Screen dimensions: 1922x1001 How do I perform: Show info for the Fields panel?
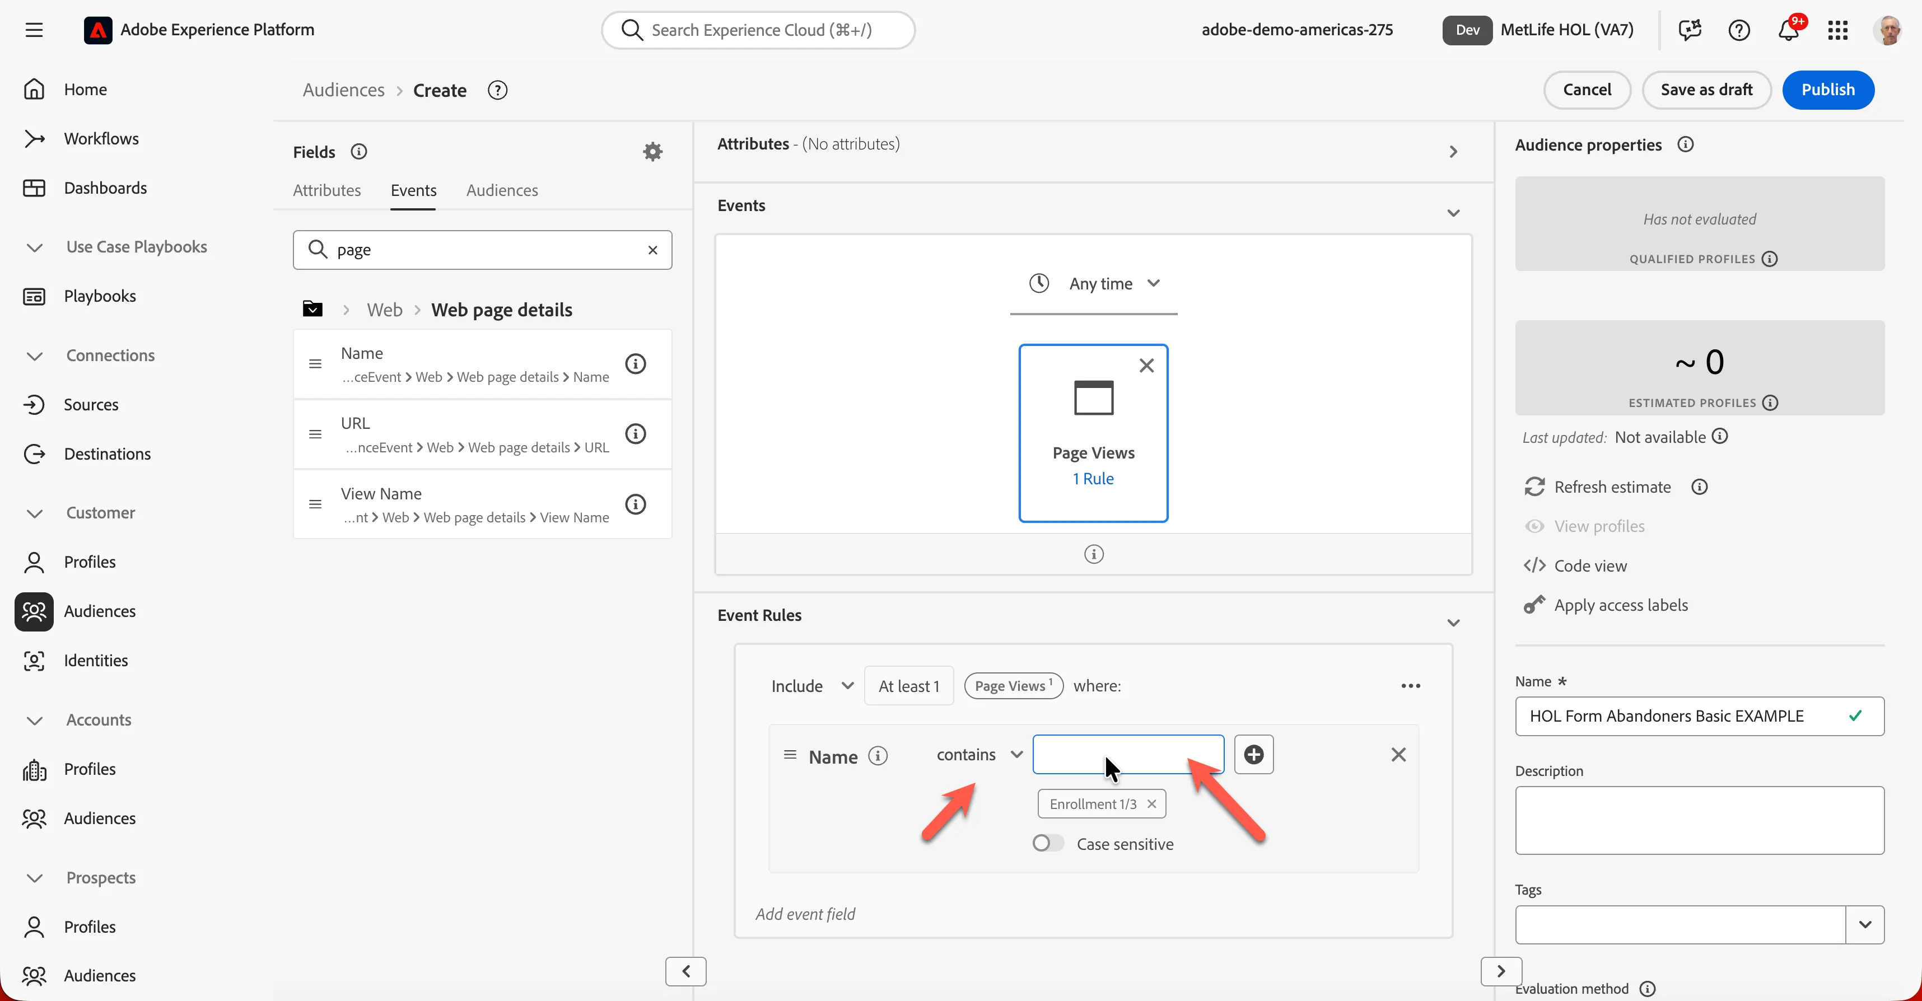[359, 151]
